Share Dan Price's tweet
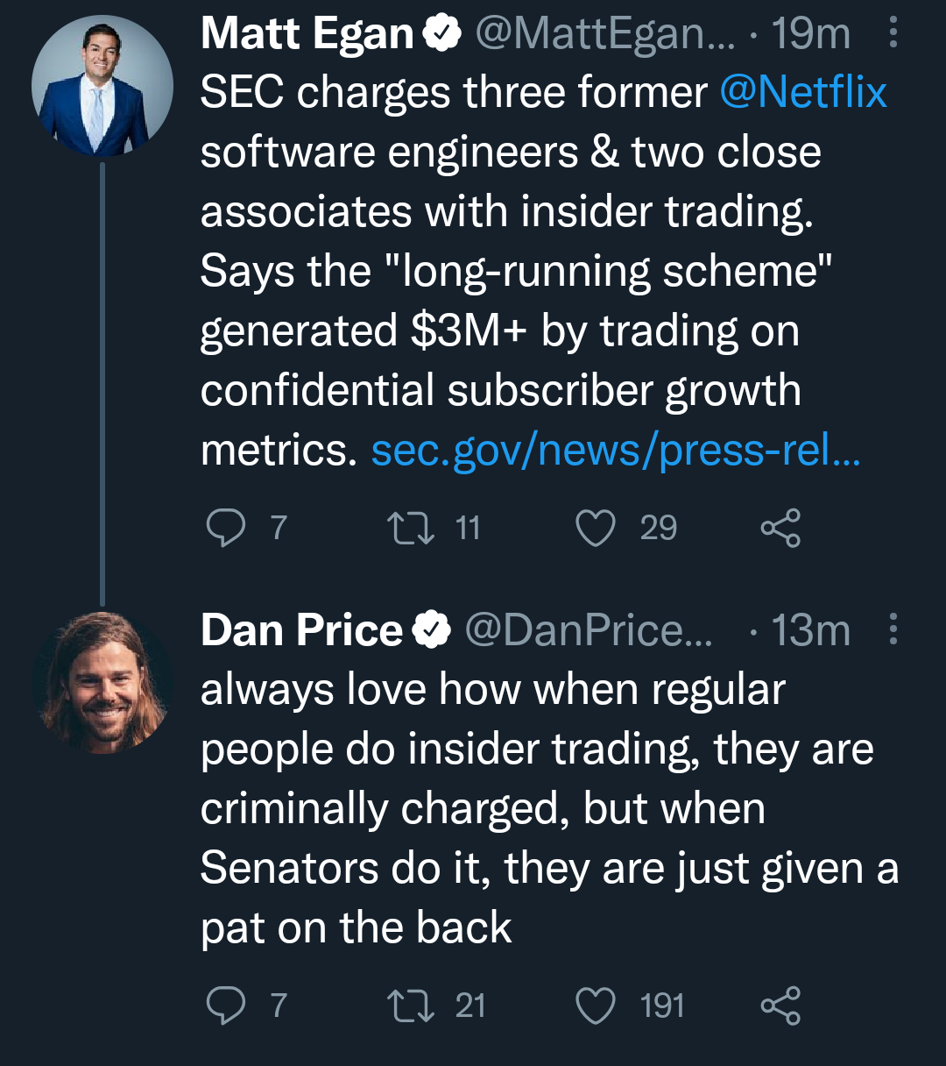This screenshot has width=946, height=1066. 780,1006
